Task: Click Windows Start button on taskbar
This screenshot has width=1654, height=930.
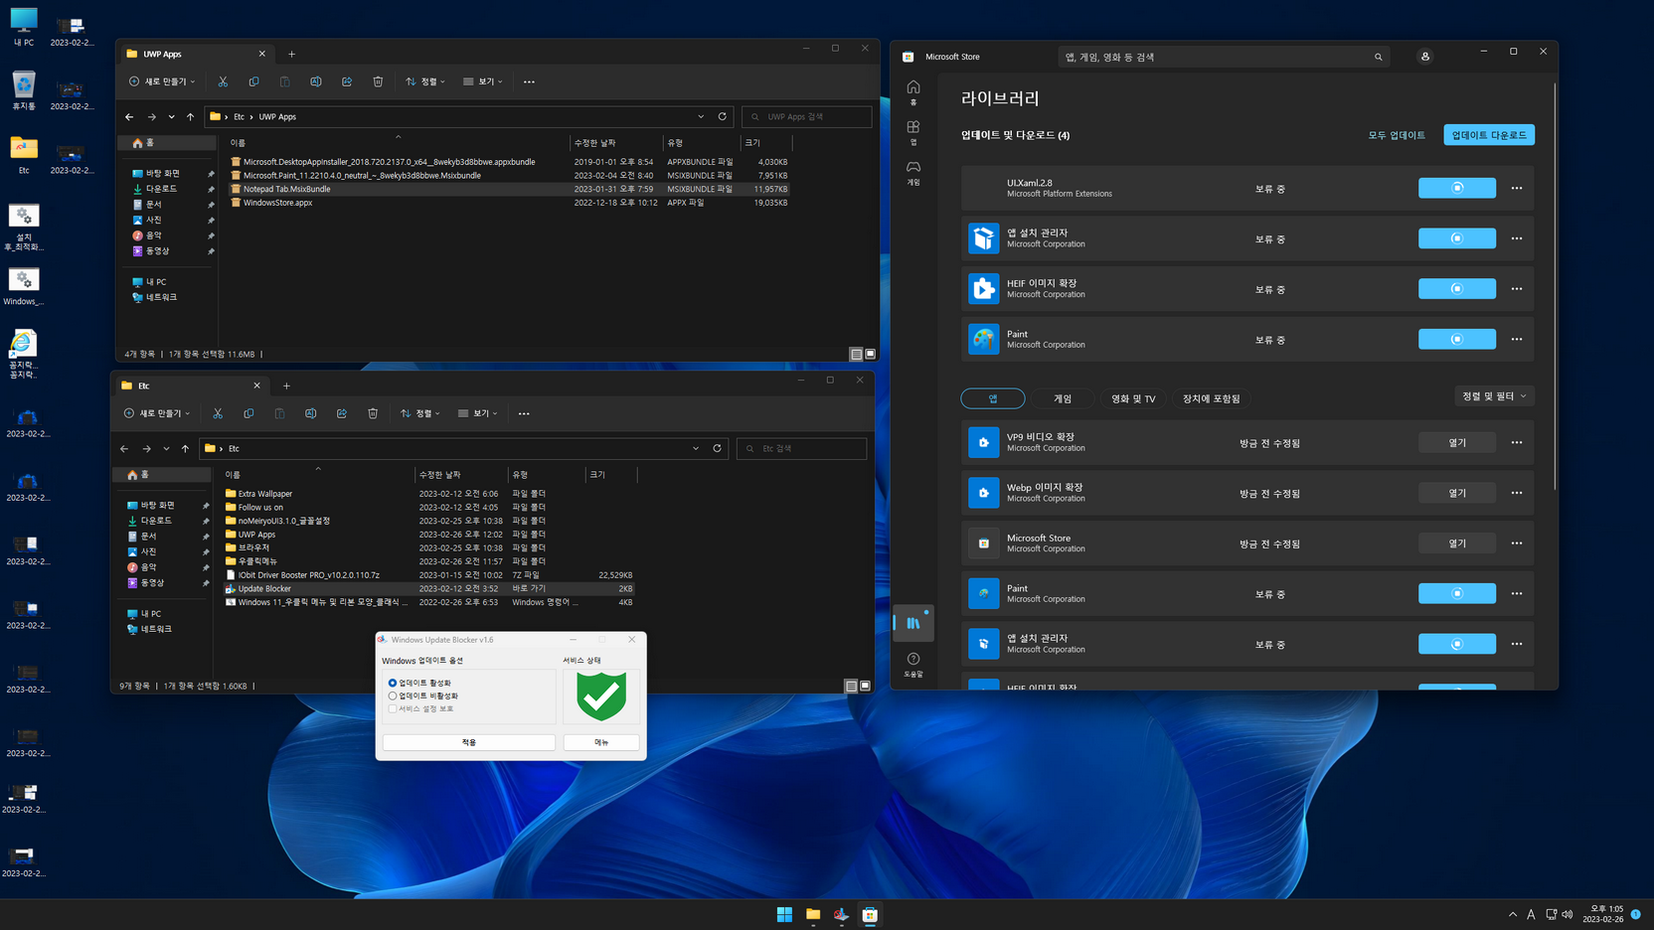Action: coord(784,914)
